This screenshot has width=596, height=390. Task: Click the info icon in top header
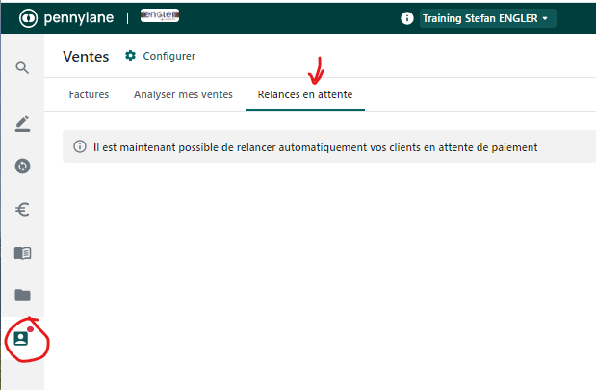pos(406,18)
